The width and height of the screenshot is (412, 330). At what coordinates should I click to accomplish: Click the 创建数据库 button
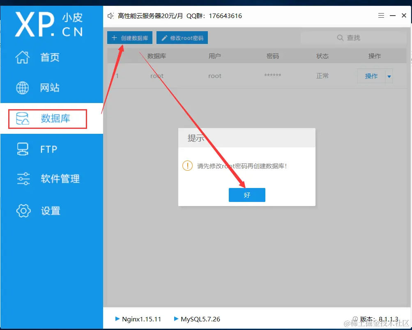tap(130, 38)
